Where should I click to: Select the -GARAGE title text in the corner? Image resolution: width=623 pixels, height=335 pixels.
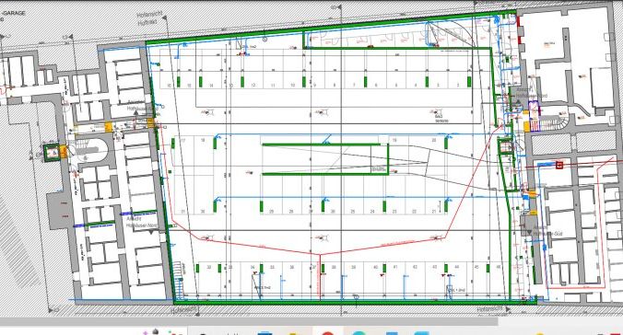pos(14,13)
